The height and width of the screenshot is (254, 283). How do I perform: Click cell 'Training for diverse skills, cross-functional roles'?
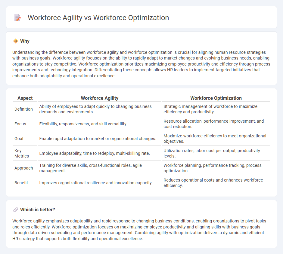(x=99, y=168)
